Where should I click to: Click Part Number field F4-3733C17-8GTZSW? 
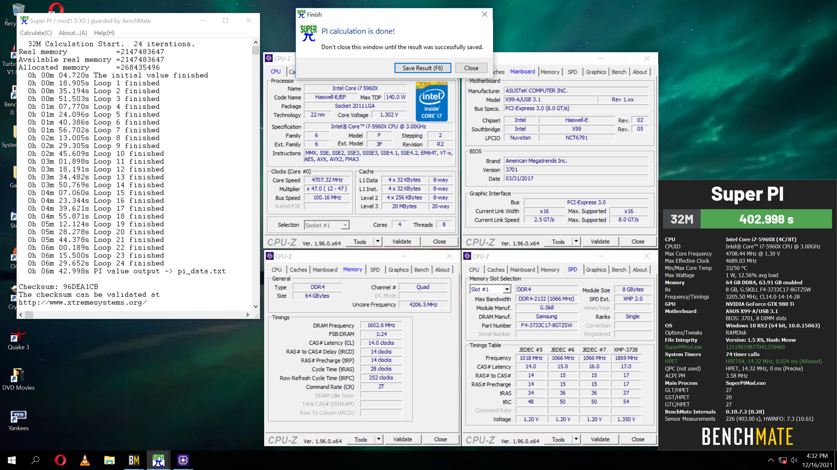546,325
